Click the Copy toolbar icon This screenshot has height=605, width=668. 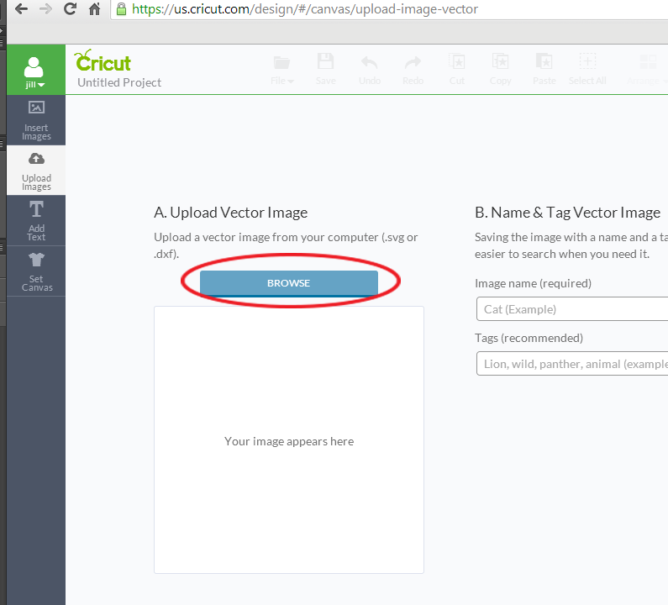tap(500, 69)
